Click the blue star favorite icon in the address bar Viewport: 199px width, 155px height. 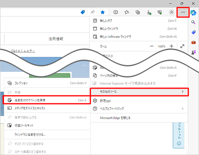pos(103,12)
